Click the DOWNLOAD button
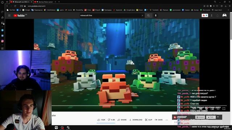The width and height of the screenshot is (232, 130). click(136, 120)
